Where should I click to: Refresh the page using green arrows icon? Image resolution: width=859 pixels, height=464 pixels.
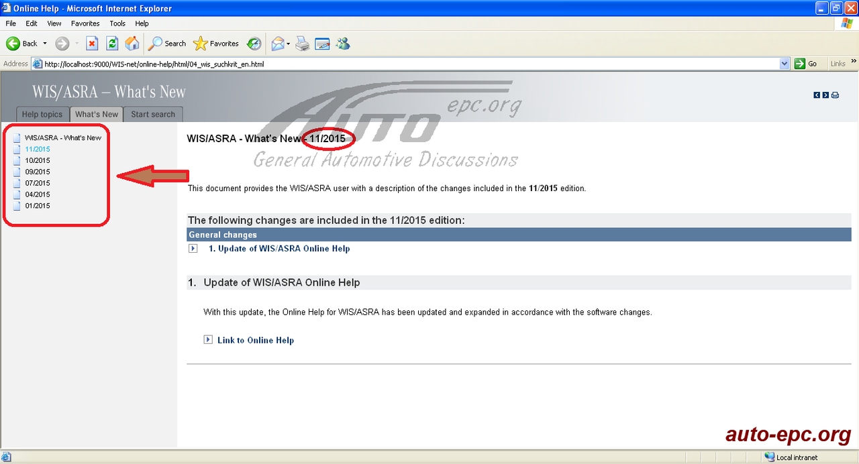112,44
